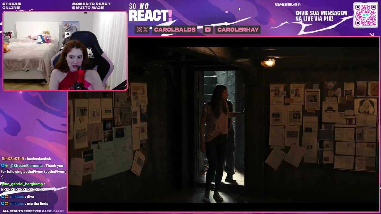Click "MOMENTO REACT E MUITO MAIS!" text
Screen dimensions: 381x214
pos(91,6)
